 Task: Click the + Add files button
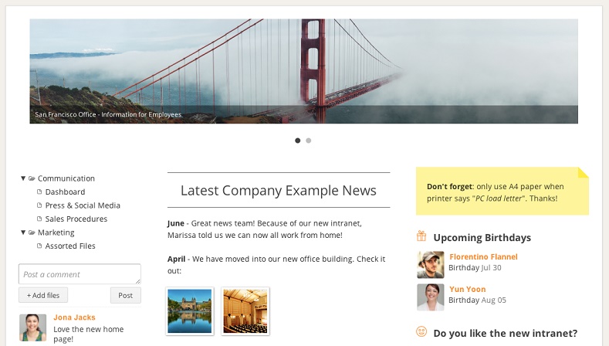tap(43, 295)
